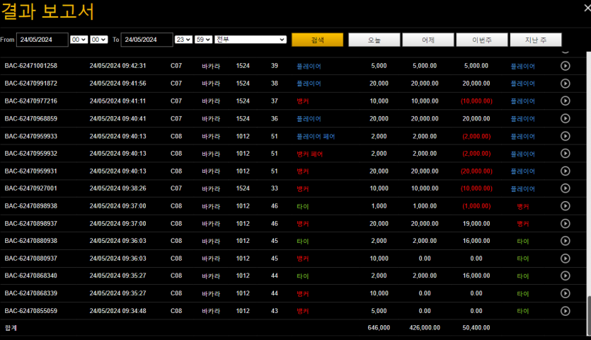
Task: Click 타이 bet type in BAC-62470898938 row
Action: click(303, 206)
